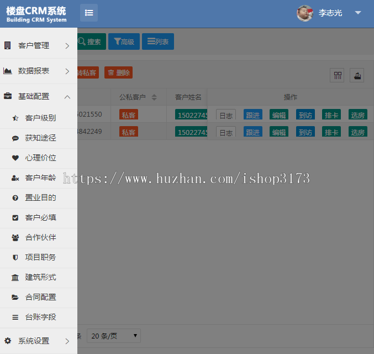Expand the 数据报表 menu chevron
Viewport: 374px width, 354px height.
pos(67,71)
